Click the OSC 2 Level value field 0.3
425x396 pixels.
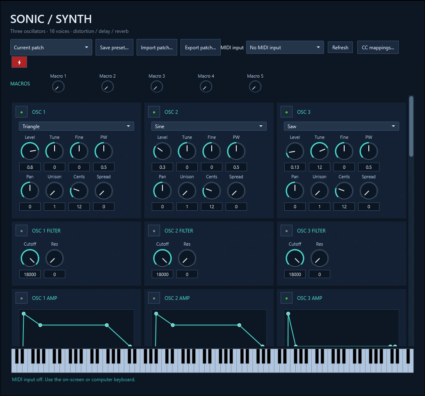(x=162, y=167)
